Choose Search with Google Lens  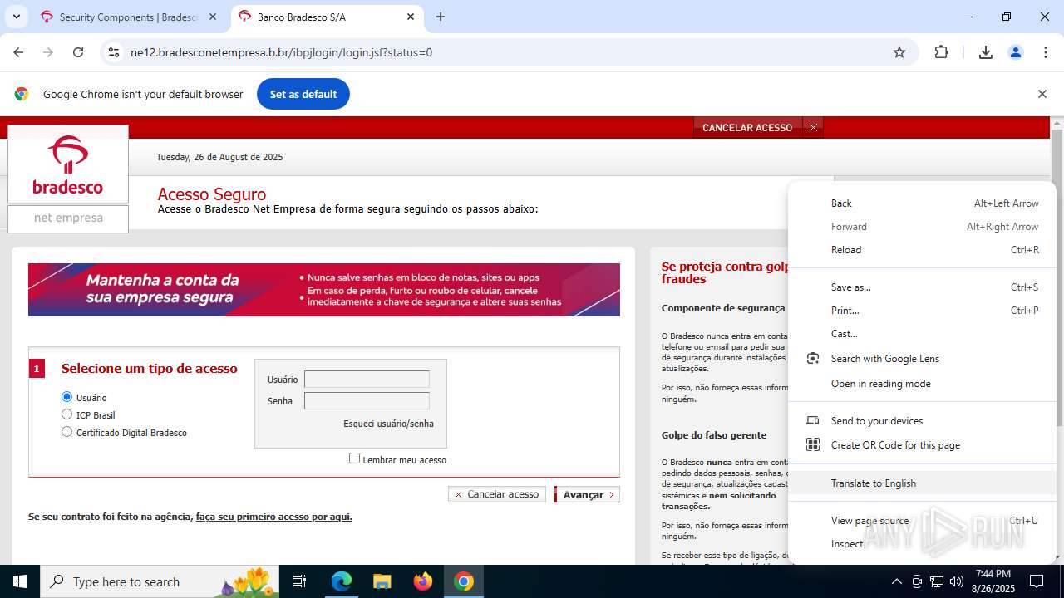(923, 359)
